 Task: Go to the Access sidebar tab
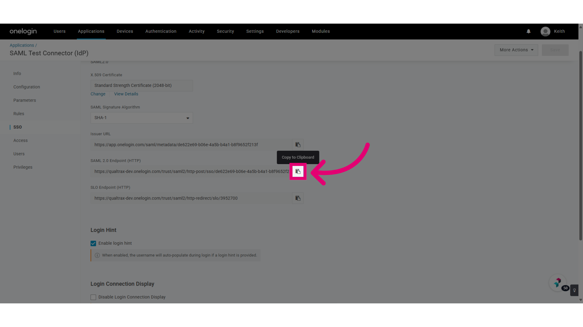coord(20,140)
